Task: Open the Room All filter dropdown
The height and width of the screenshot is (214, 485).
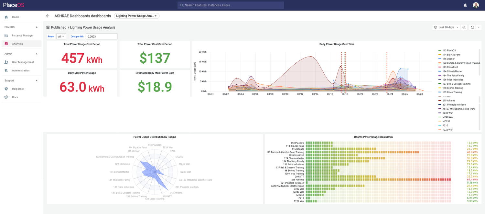Action: tap(61, 37)
